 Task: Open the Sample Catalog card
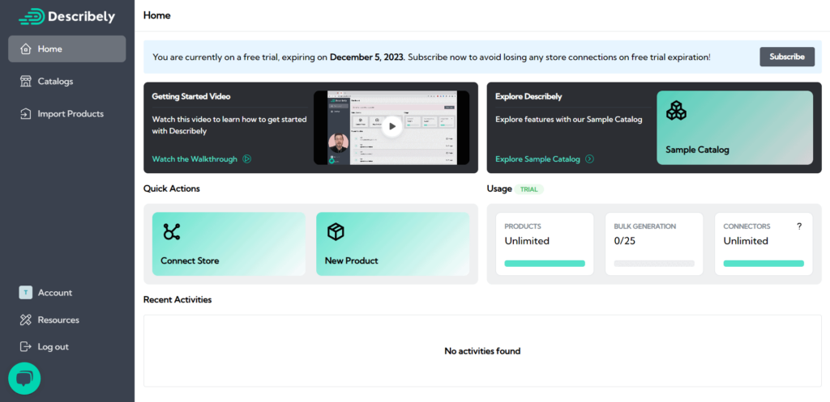pos(734,128)
